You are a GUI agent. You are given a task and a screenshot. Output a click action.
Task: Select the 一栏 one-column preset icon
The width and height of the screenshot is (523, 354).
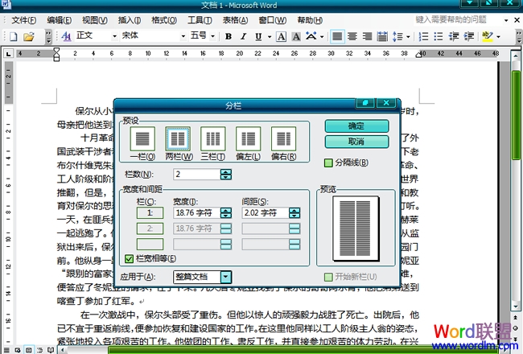pyautogui.click(x=142, y=139)
